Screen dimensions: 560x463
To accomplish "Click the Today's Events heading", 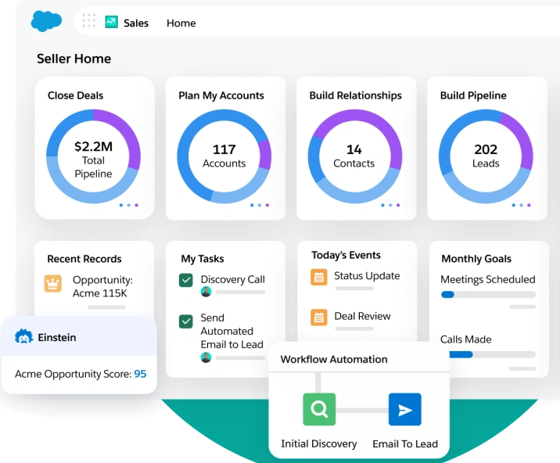I will (x=346, y=255).
